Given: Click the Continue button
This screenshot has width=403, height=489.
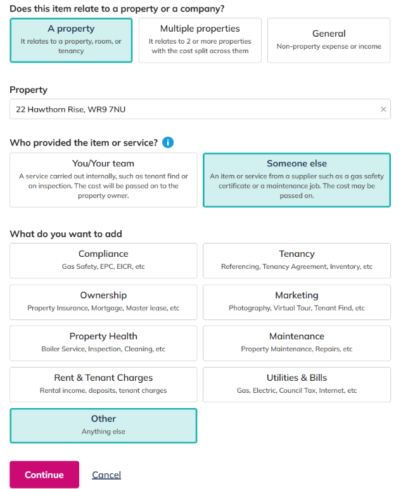Looking at the screenshot, I should [44, 474].
